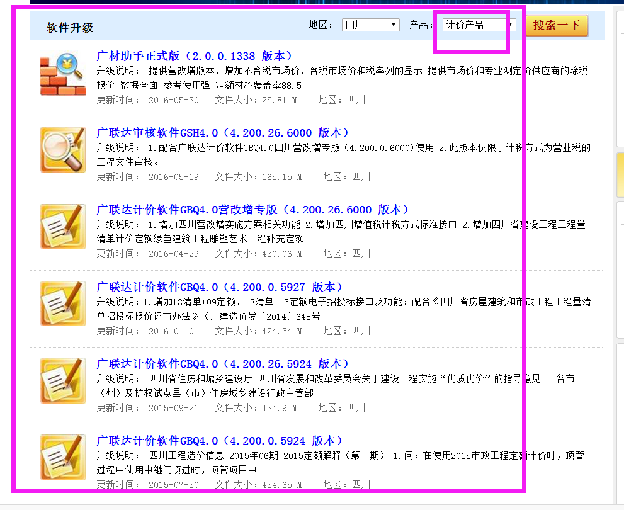This screenshot has height=510, width=624.
Task: Click the notepad icon for GBQ4.0 4.200.0.5927
Action: (63, 303)
